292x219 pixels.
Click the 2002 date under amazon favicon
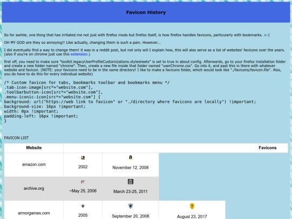(x=83, y=167)
